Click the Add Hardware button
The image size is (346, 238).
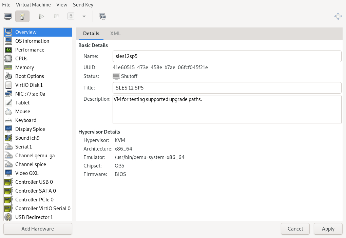pos(38,229)
